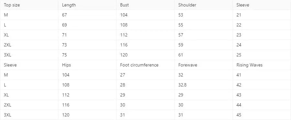Select the 'Shoulder' header cell
This screenshot has height=120, width=291.
click(203, 5)
